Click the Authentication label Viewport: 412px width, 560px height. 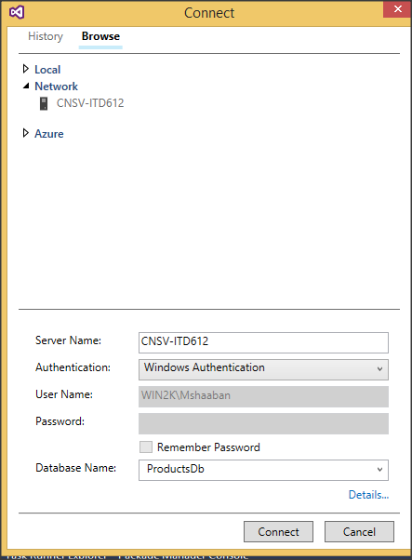(73, 367)
